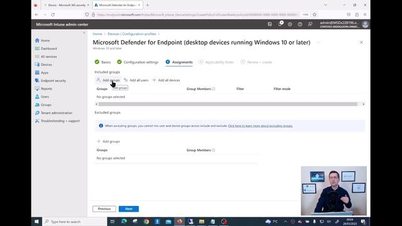Go back in the browser
The image size is (402, 226).
pos(36,14)
